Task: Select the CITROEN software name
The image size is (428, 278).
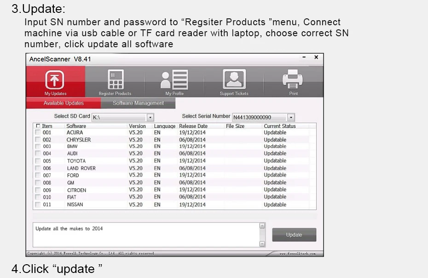Action: (x=77, y=190)
